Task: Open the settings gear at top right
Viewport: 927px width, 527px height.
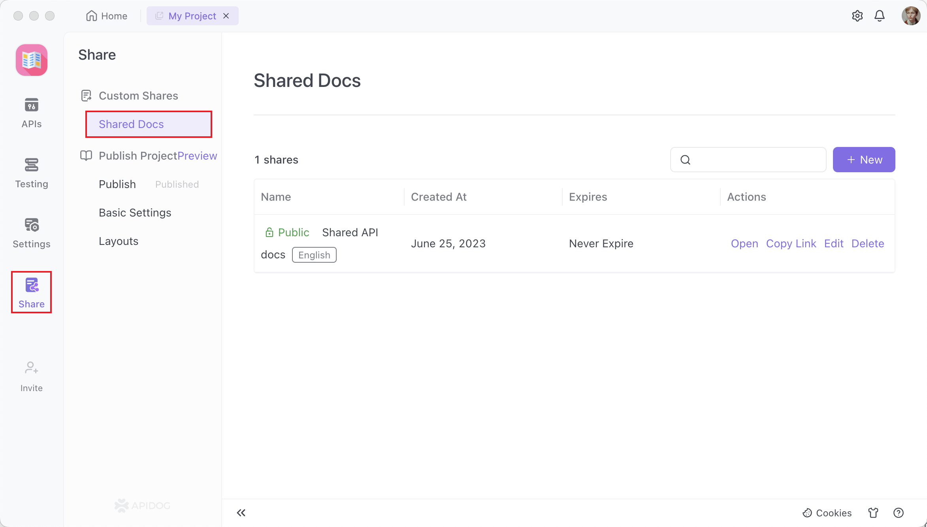Action: tap(857, 16)
